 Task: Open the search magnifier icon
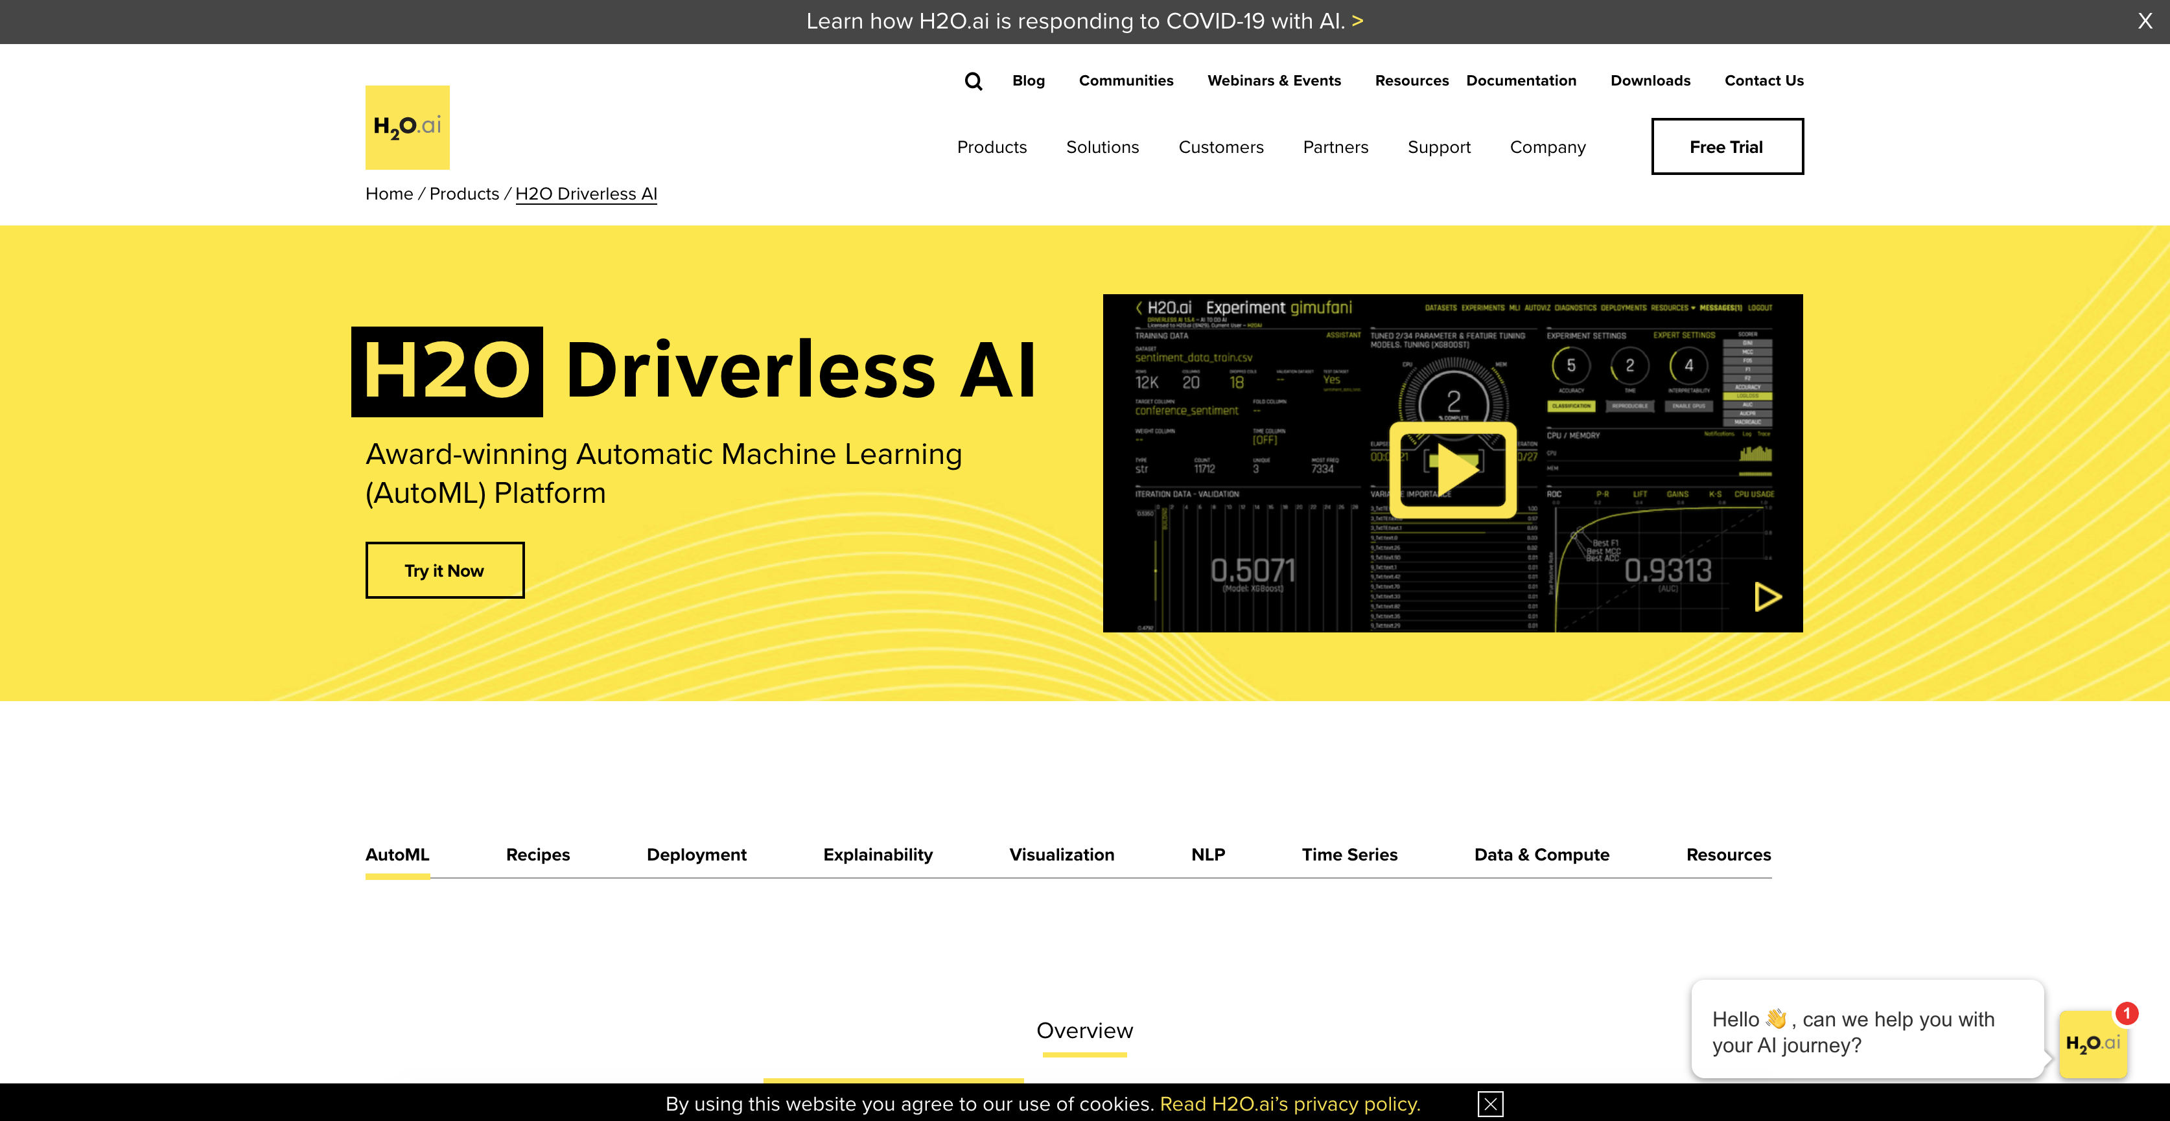click(973, 81)
